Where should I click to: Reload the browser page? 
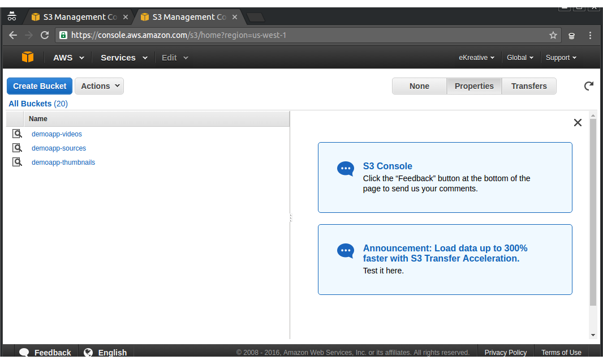click(45, 35)
